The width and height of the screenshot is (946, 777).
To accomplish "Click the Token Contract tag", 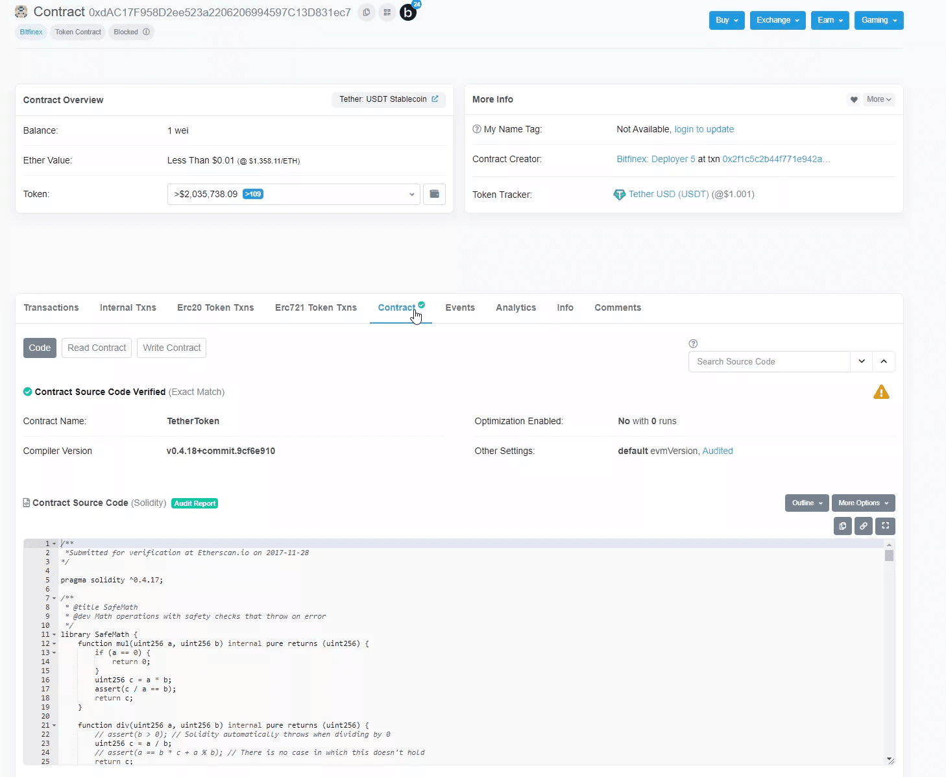I will point(78,32).
